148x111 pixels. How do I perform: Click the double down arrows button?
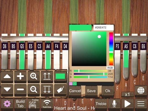[x=47, y=90]
